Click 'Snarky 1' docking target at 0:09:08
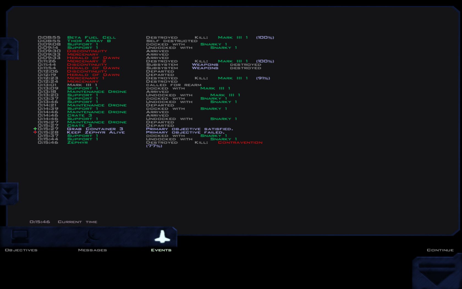The image size is (462, 289). point(214,44)
